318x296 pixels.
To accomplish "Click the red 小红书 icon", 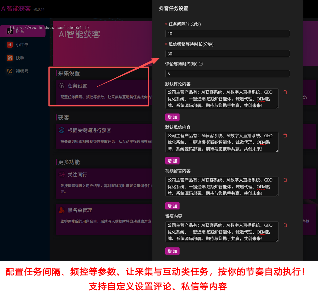I will (10, 45).
